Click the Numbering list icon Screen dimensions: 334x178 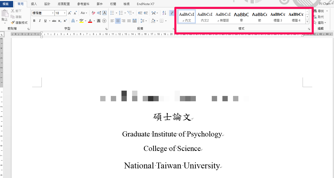point(121,13)
